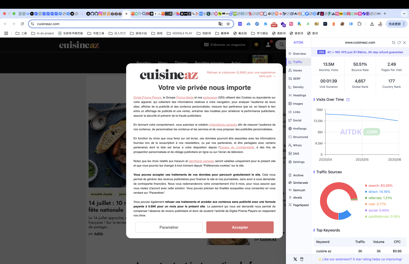Open Chrome downloads icon
Image resolution: width=409 pixels, height=264 pixels.
(x=372, y=24)
